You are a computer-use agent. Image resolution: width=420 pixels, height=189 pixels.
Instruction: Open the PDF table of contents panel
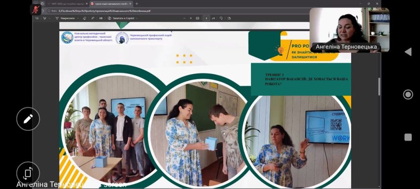(x=37, y=18)
